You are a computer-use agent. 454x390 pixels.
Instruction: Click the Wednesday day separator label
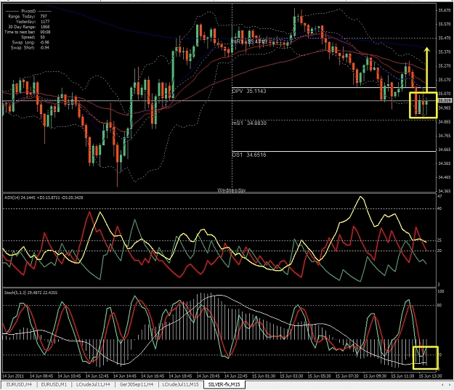(x=231, y=190)
